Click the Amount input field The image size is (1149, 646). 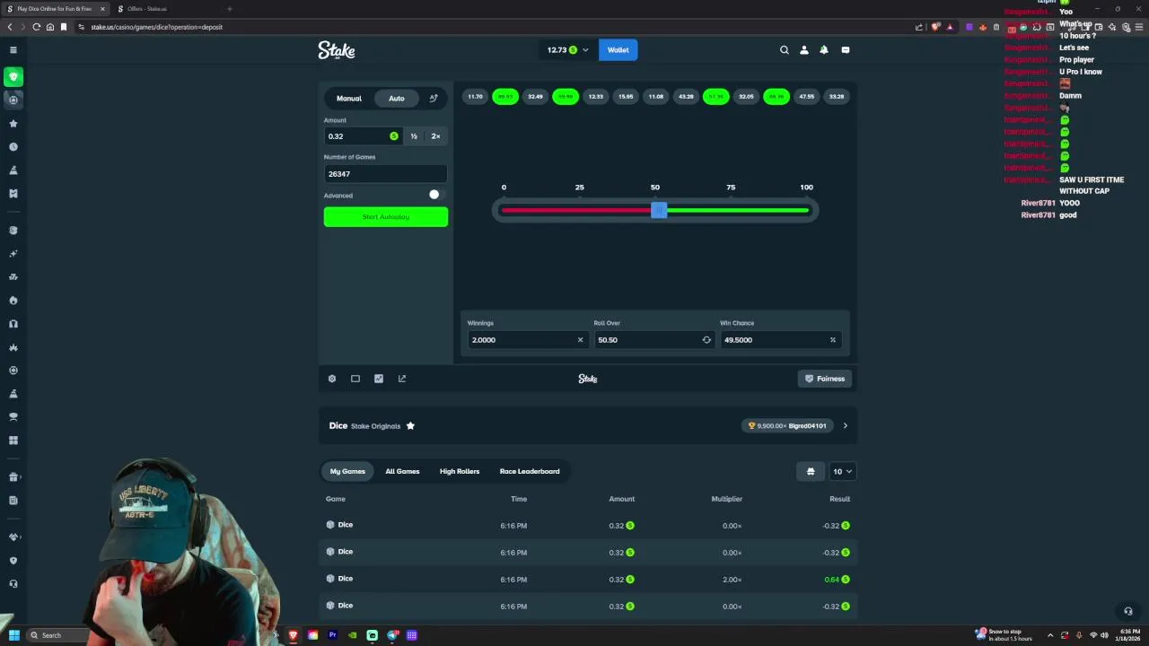(362, 136)
